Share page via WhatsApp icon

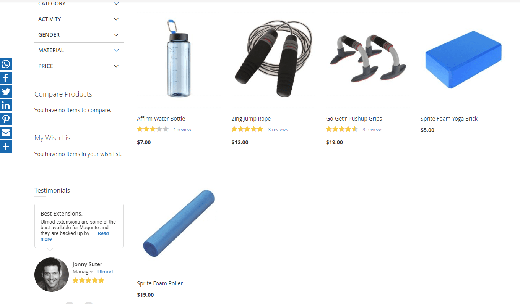coord(6,64)
